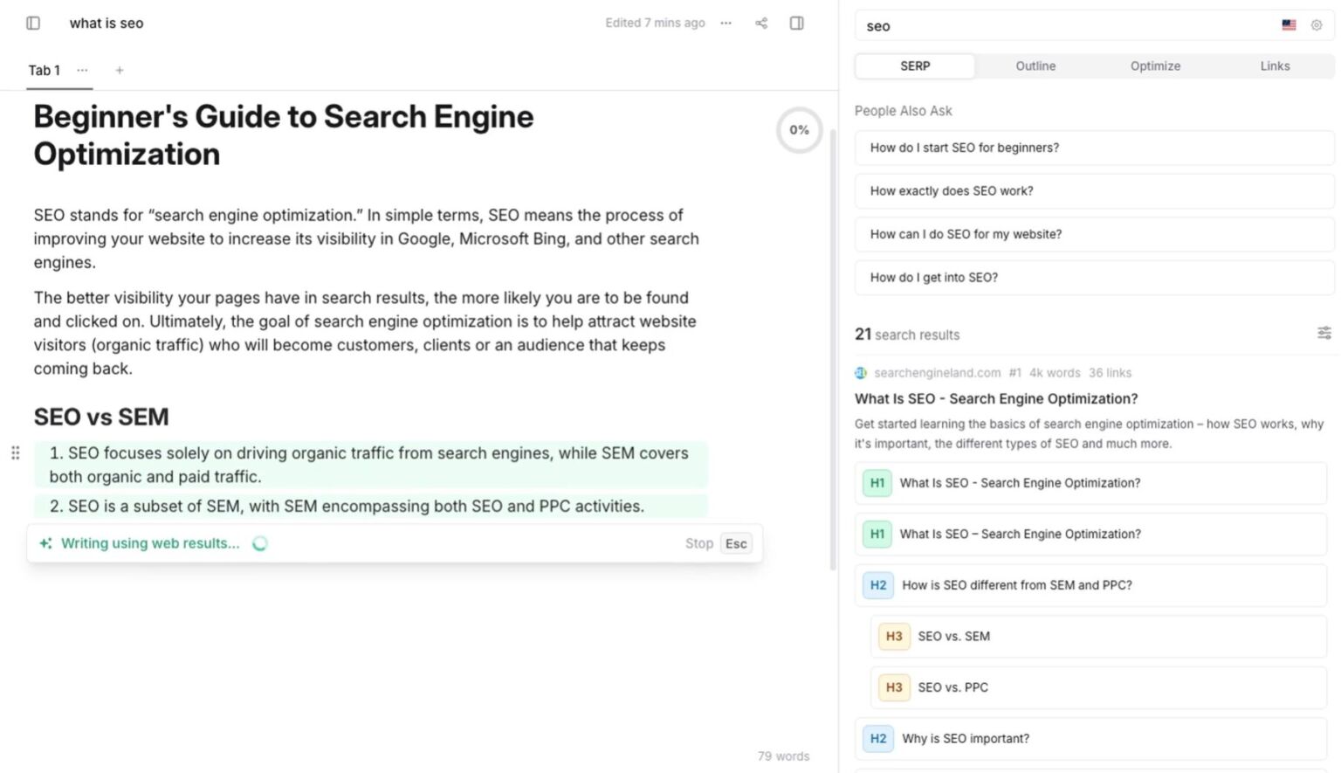Click the split-view icon next to share

795,23
